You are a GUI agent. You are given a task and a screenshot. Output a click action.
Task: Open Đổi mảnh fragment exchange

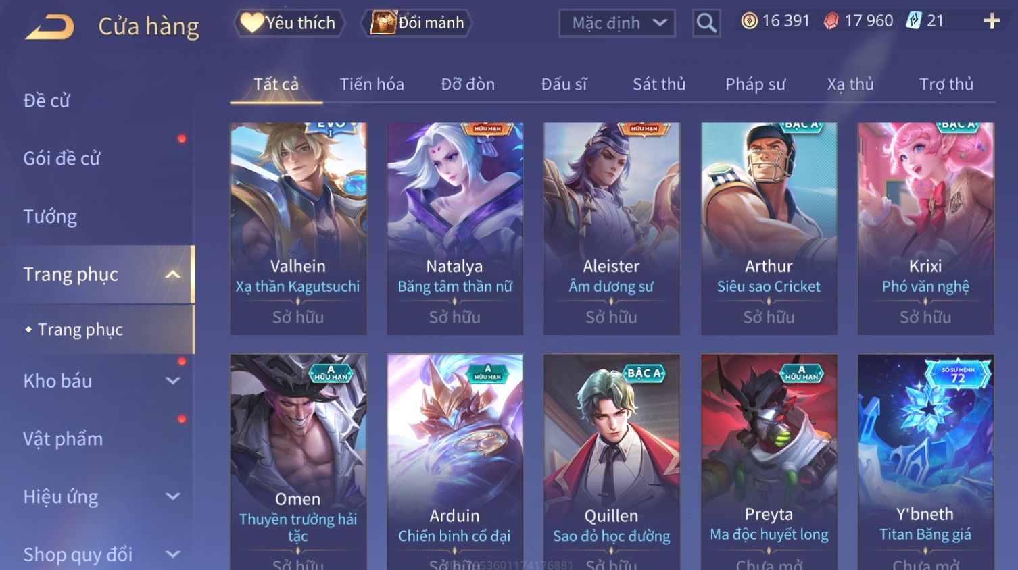click(416, 23)
